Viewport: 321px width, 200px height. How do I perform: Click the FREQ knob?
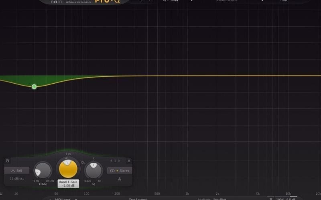pos(43,170)
